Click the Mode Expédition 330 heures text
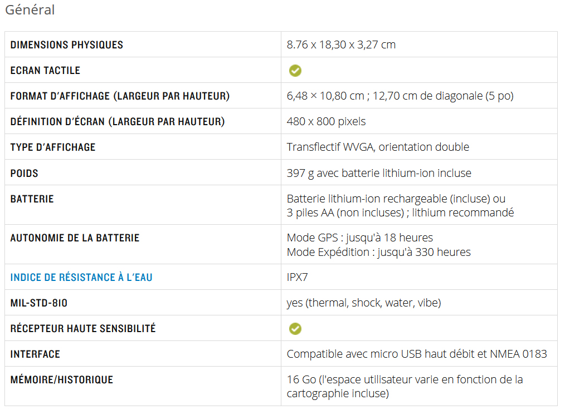 pyautogui.click(x=378, y=252)
